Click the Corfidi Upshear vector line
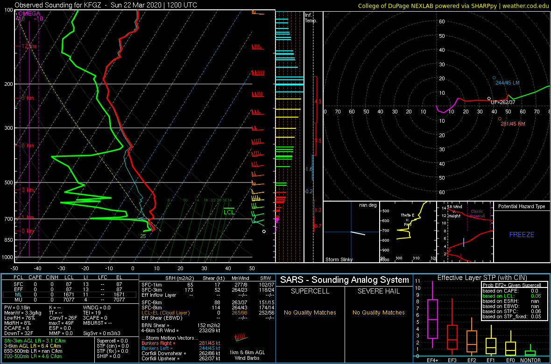 point(180,358)
